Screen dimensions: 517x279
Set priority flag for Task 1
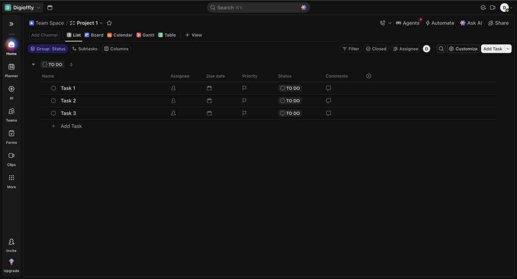coord(244,88)
